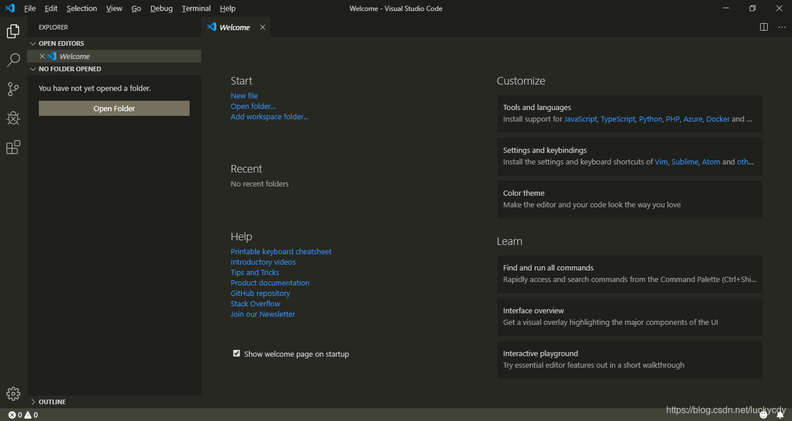Select the Welcome editor tab
The width and height of the screenshot is (792, 421).
pyautogui.click(x=235, y=27)
